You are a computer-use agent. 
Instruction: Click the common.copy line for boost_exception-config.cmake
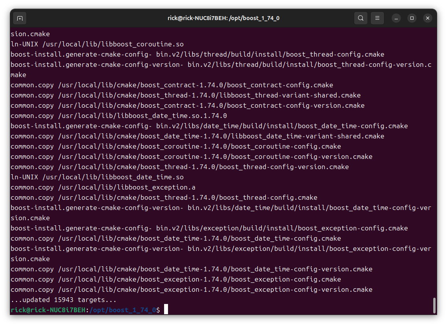pyautogui.click(x=176, y=279)
